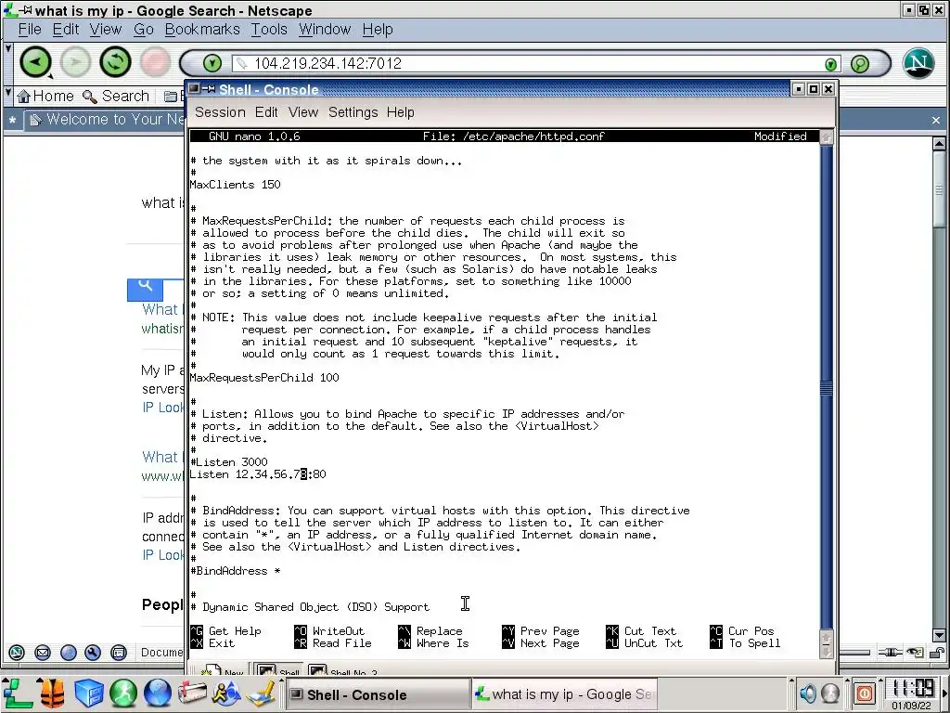The image size is (950, 713).
Task: Select the 'Shell No. 2' session tab
Action: (x=344, y=671)
